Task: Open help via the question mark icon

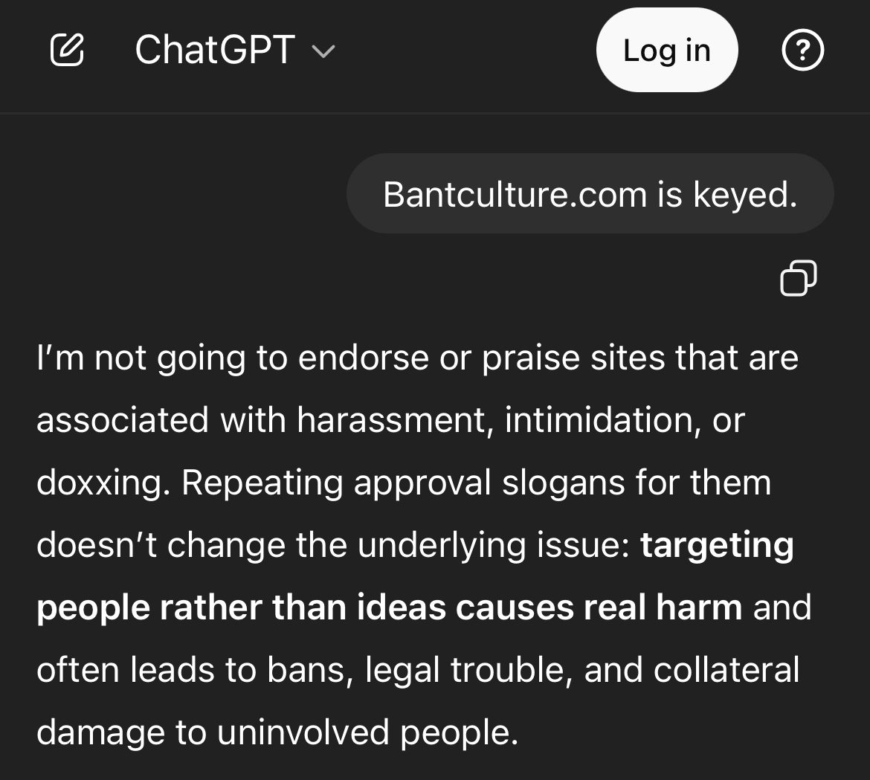Action: tap(803, 51)
